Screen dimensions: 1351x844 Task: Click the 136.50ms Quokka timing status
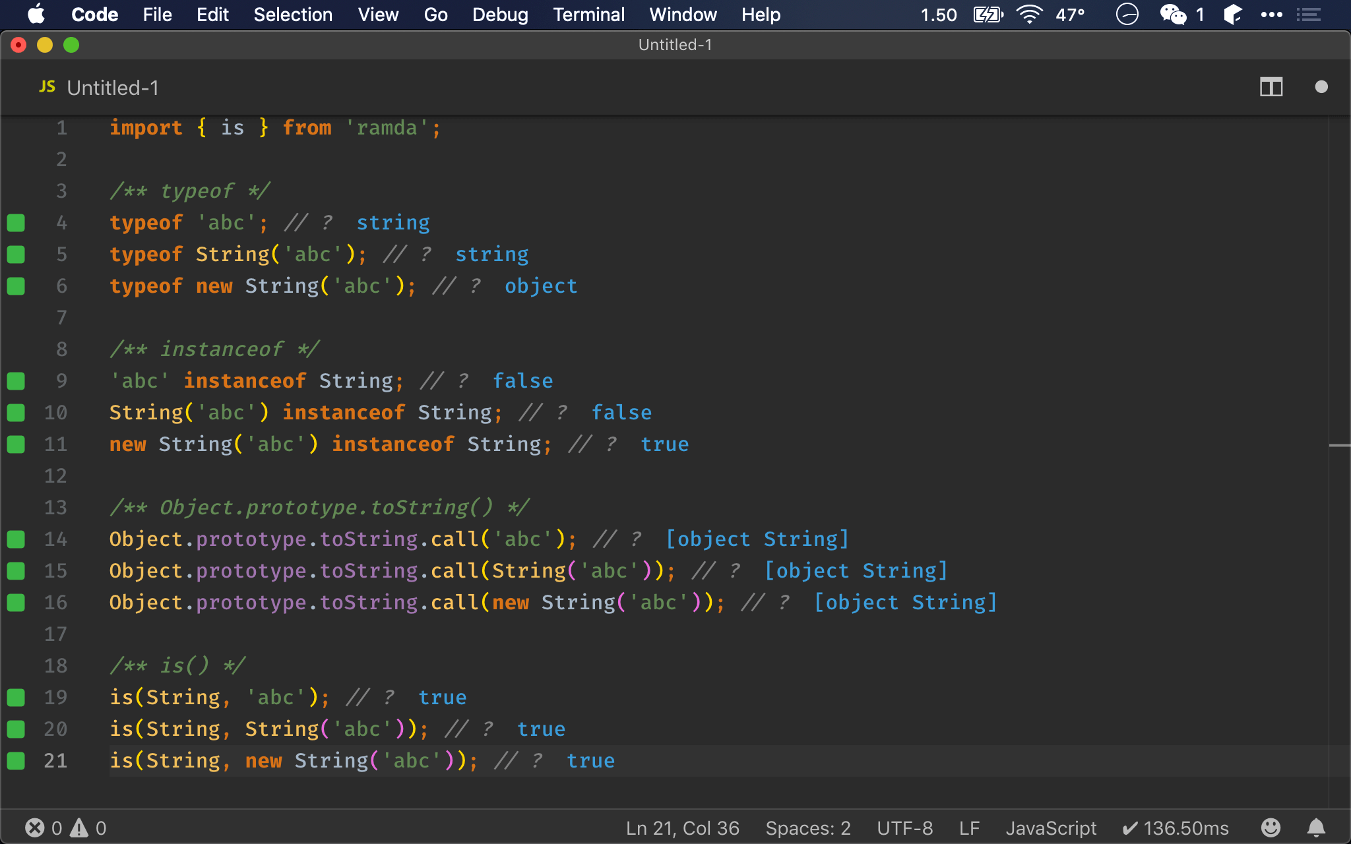coord(1176,828)
